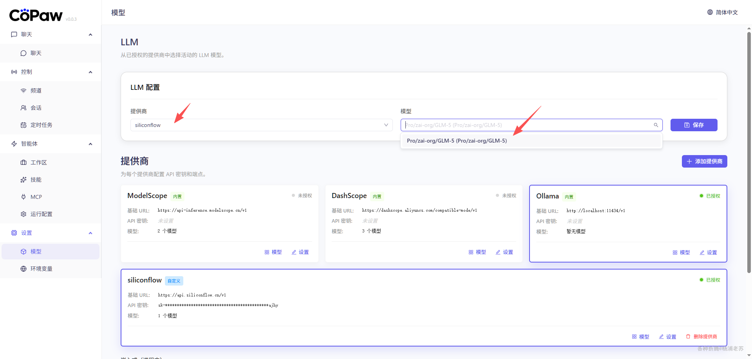Click the 技能 sparkle icon
Viewport: 752px width, 359px height.
click(x=23, y=180)
